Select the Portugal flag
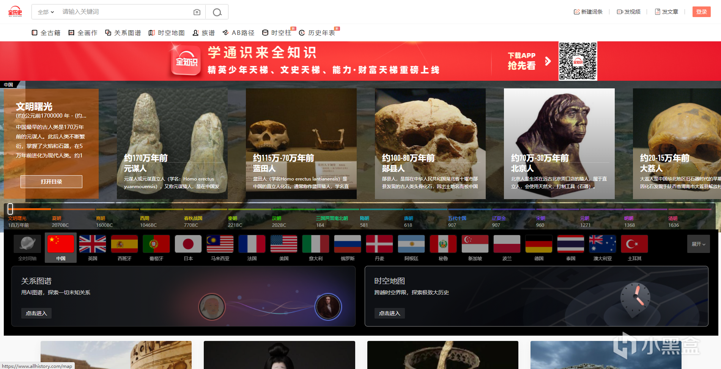 [x=156, y=244]
